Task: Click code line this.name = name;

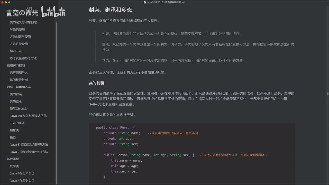Action: [126, 161]
